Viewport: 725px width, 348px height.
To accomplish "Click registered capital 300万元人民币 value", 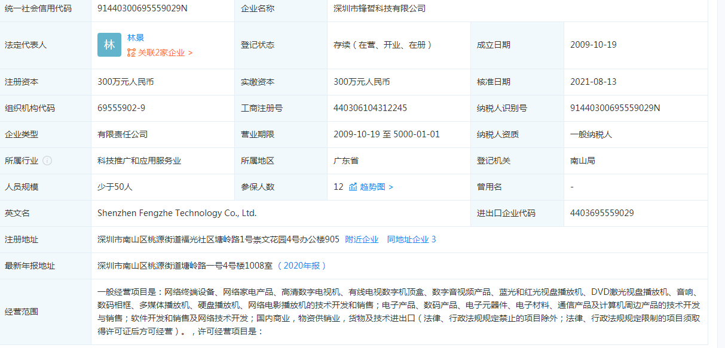I will [x=126, y=82].
